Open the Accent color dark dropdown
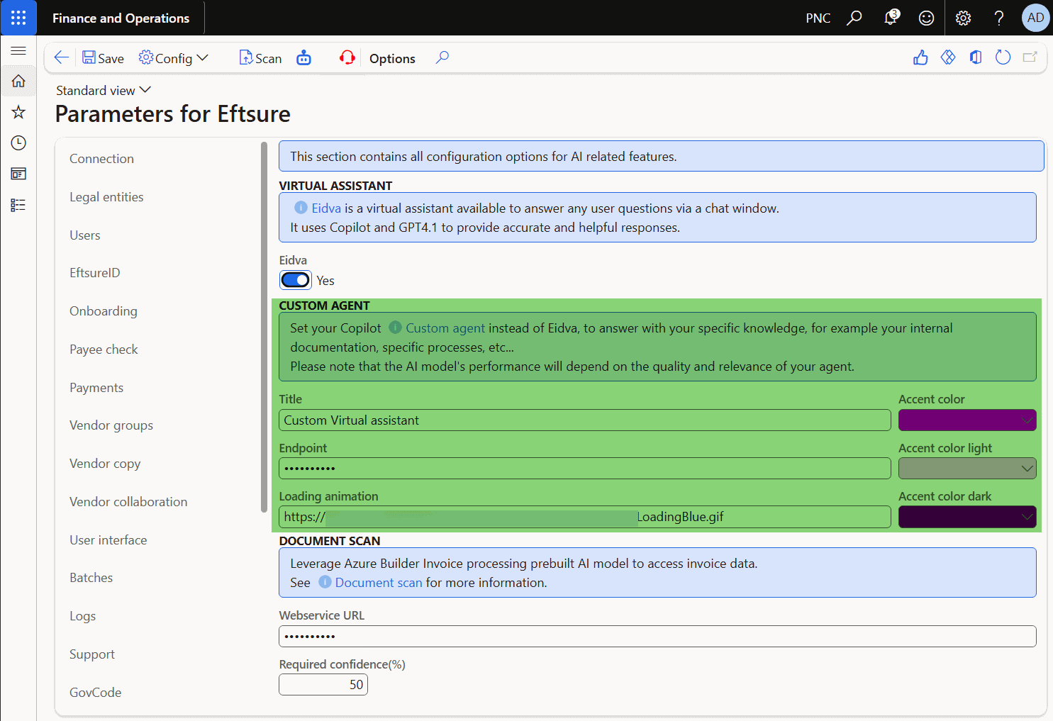Image resolution: width=1053 pixels, height=721 pixels. (967, 517)
